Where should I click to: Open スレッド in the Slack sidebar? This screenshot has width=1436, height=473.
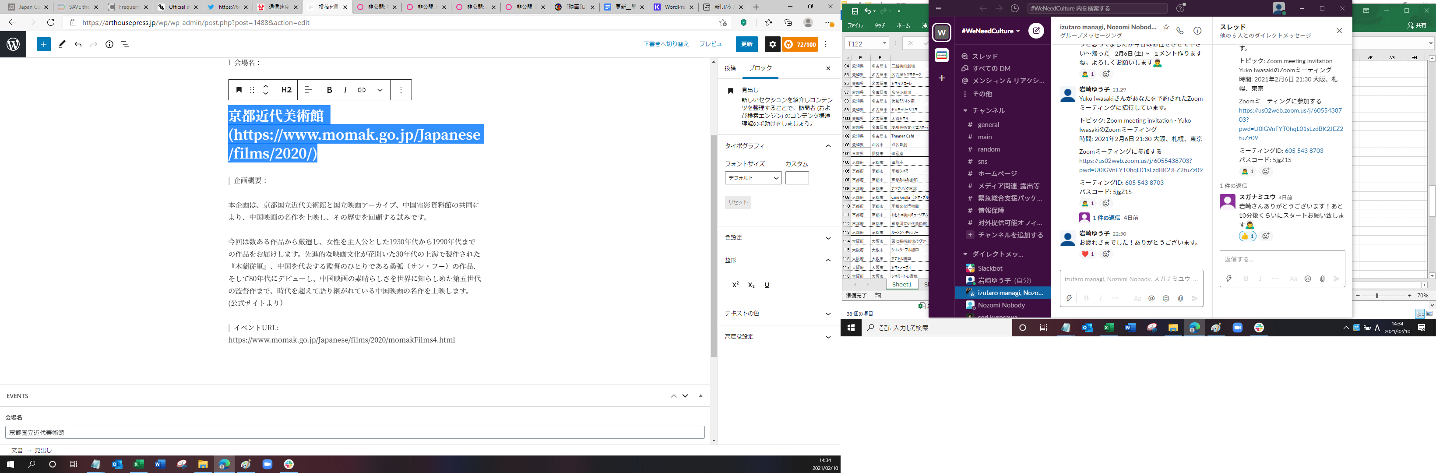[985, 56]
